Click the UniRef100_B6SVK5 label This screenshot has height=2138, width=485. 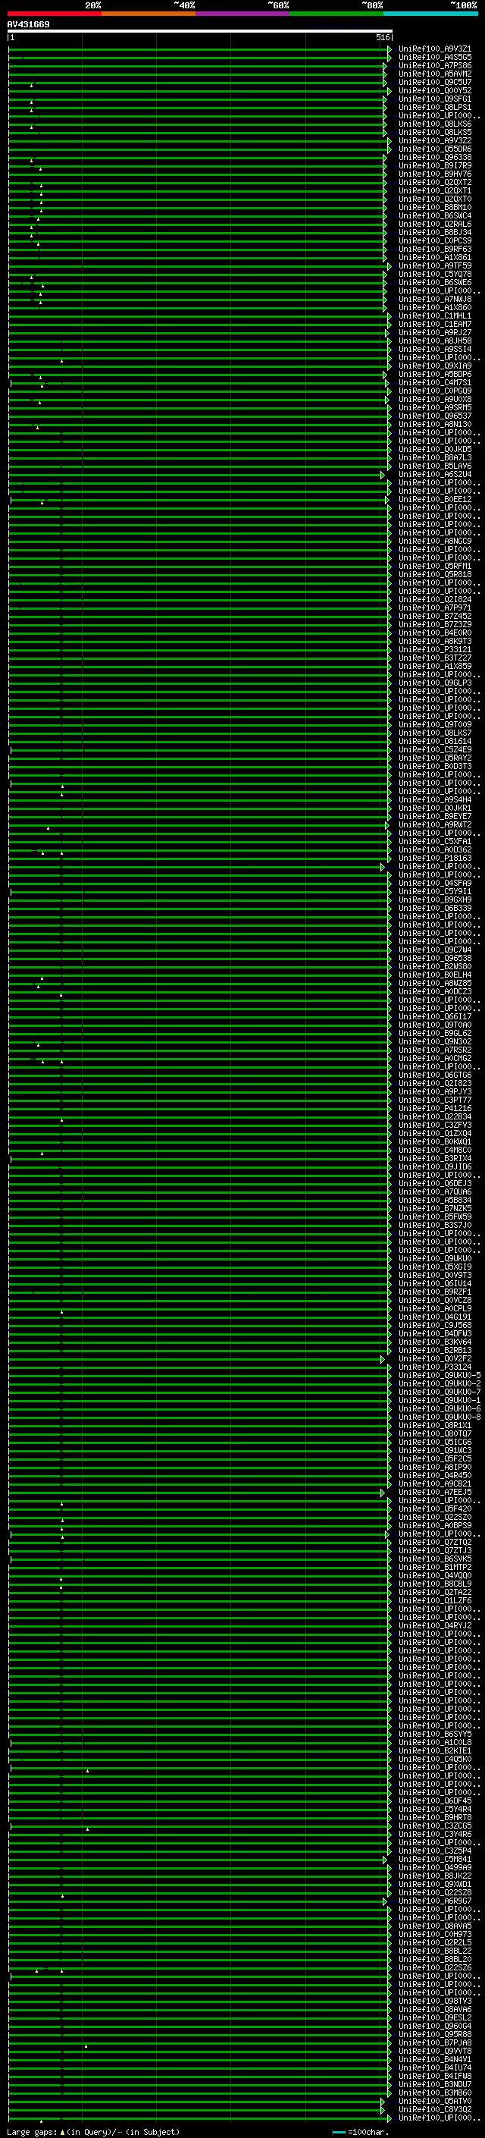435,1559
